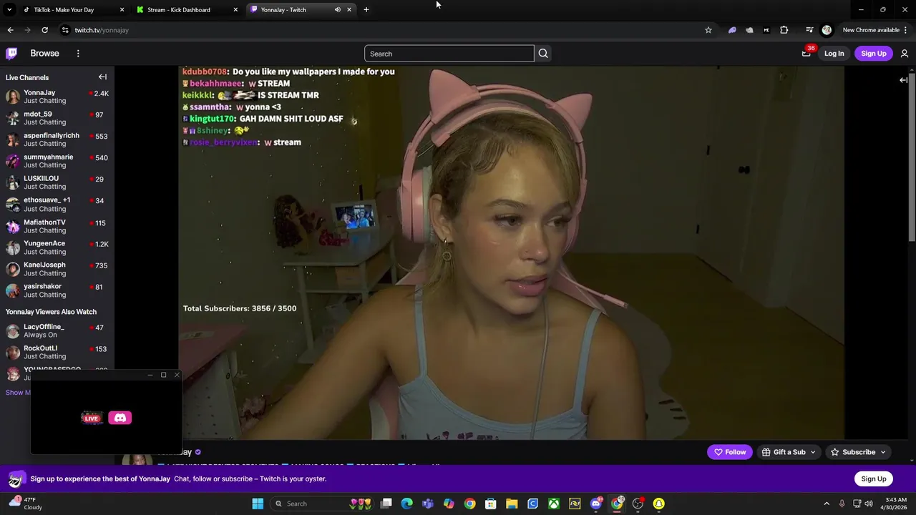Open RockOutLI channel in sidebar

(57, 352)
